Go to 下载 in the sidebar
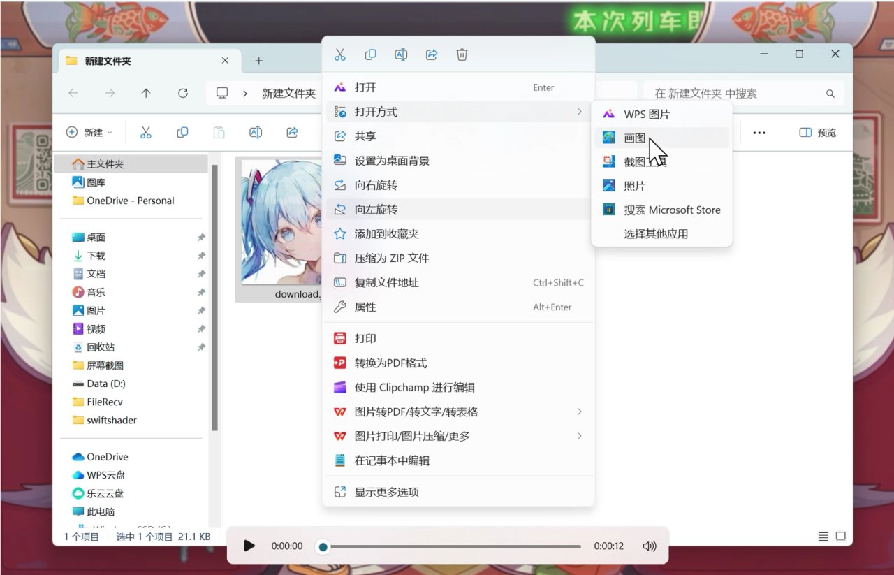The height and width of the screenshot is (575, 894). tap(131, 256)
